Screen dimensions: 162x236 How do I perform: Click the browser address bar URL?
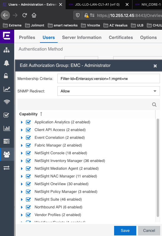(x=129, y=15)
